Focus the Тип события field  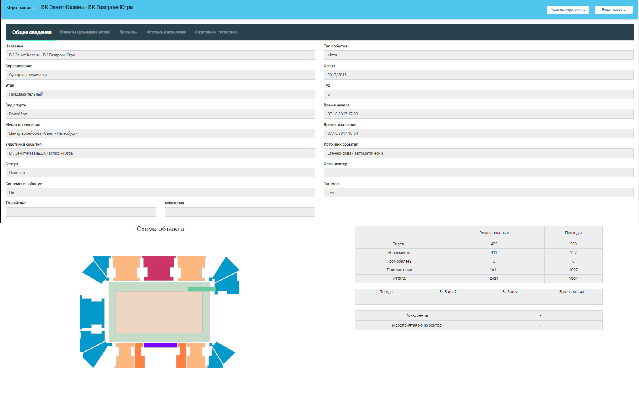(x=479, y=55)
